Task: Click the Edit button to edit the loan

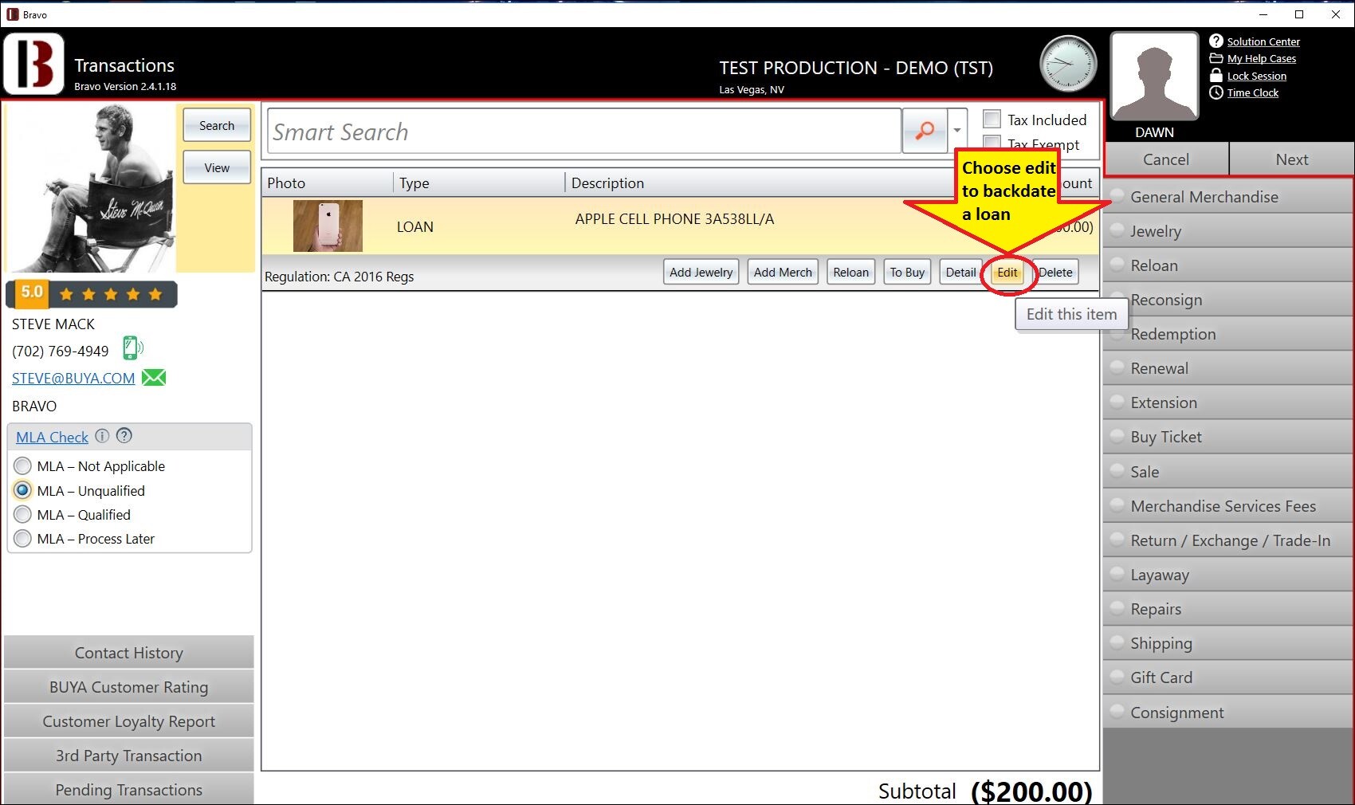Action: click(1007, 272)
